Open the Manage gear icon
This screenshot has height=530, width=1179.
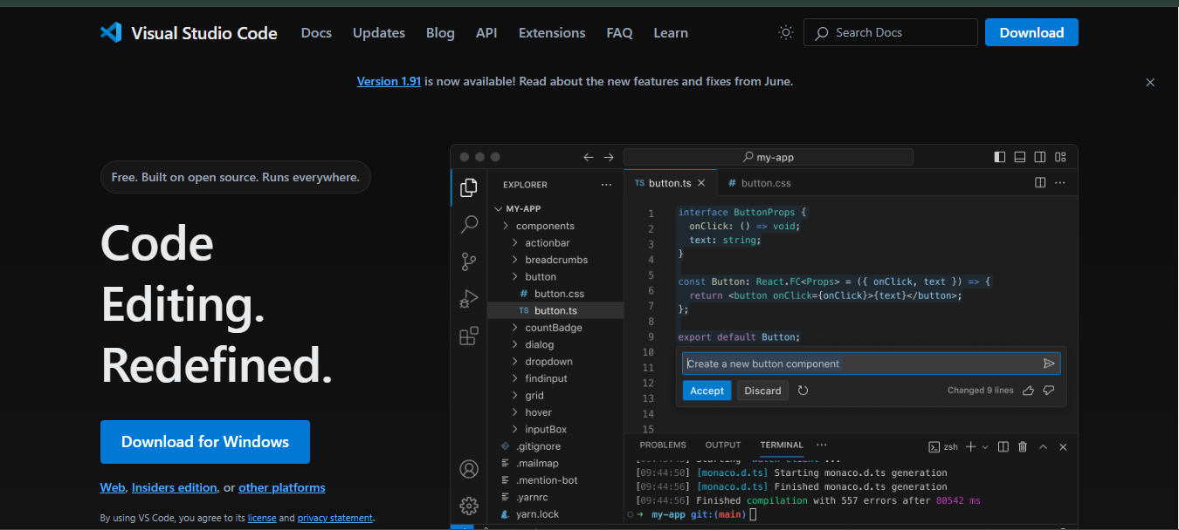(x=469, y=506)
